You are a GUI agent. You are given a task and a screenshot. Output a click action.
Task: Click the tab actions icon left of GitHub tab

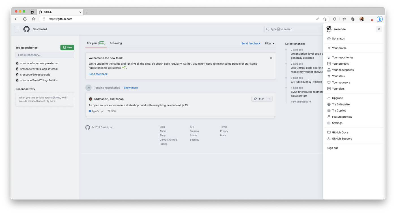pyautogui.click(x=32, y=12)
